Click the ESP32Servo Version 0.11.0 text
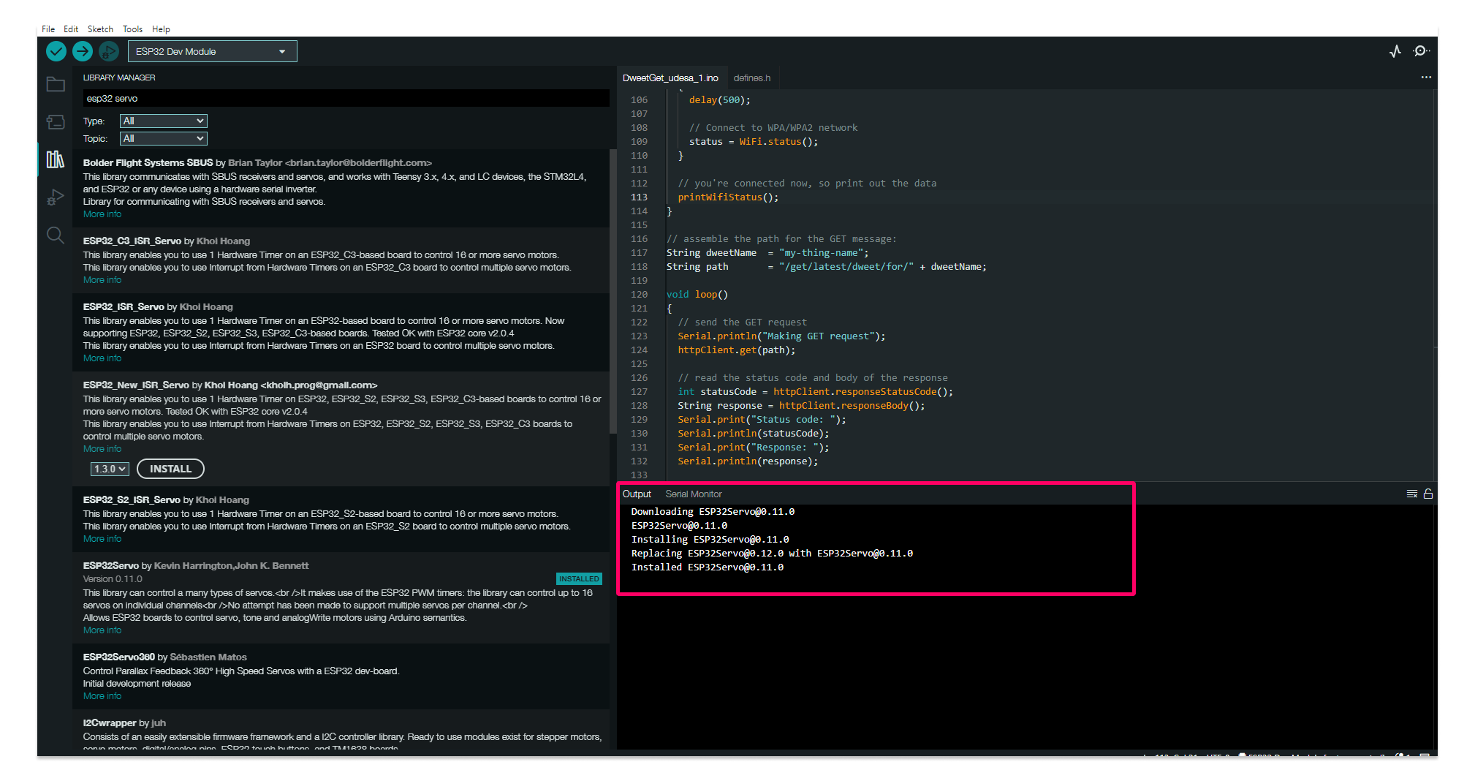Viewport: 1475px width, 781px height. click(113, 579)
